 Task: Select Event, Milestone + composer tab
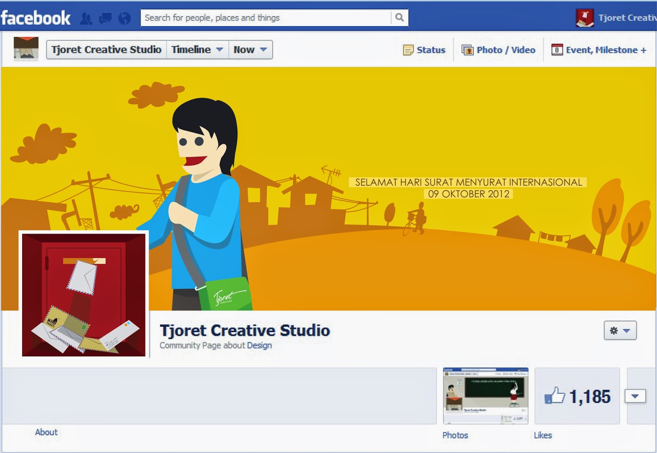(x=599, y=50)
